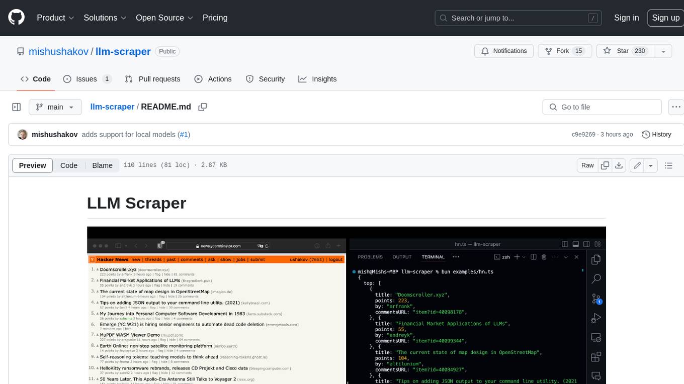Image resolution: width=684 pixels, height=384 pixels.
Task: Edit this file with pencil icon
Action: [x=637, y=165]
